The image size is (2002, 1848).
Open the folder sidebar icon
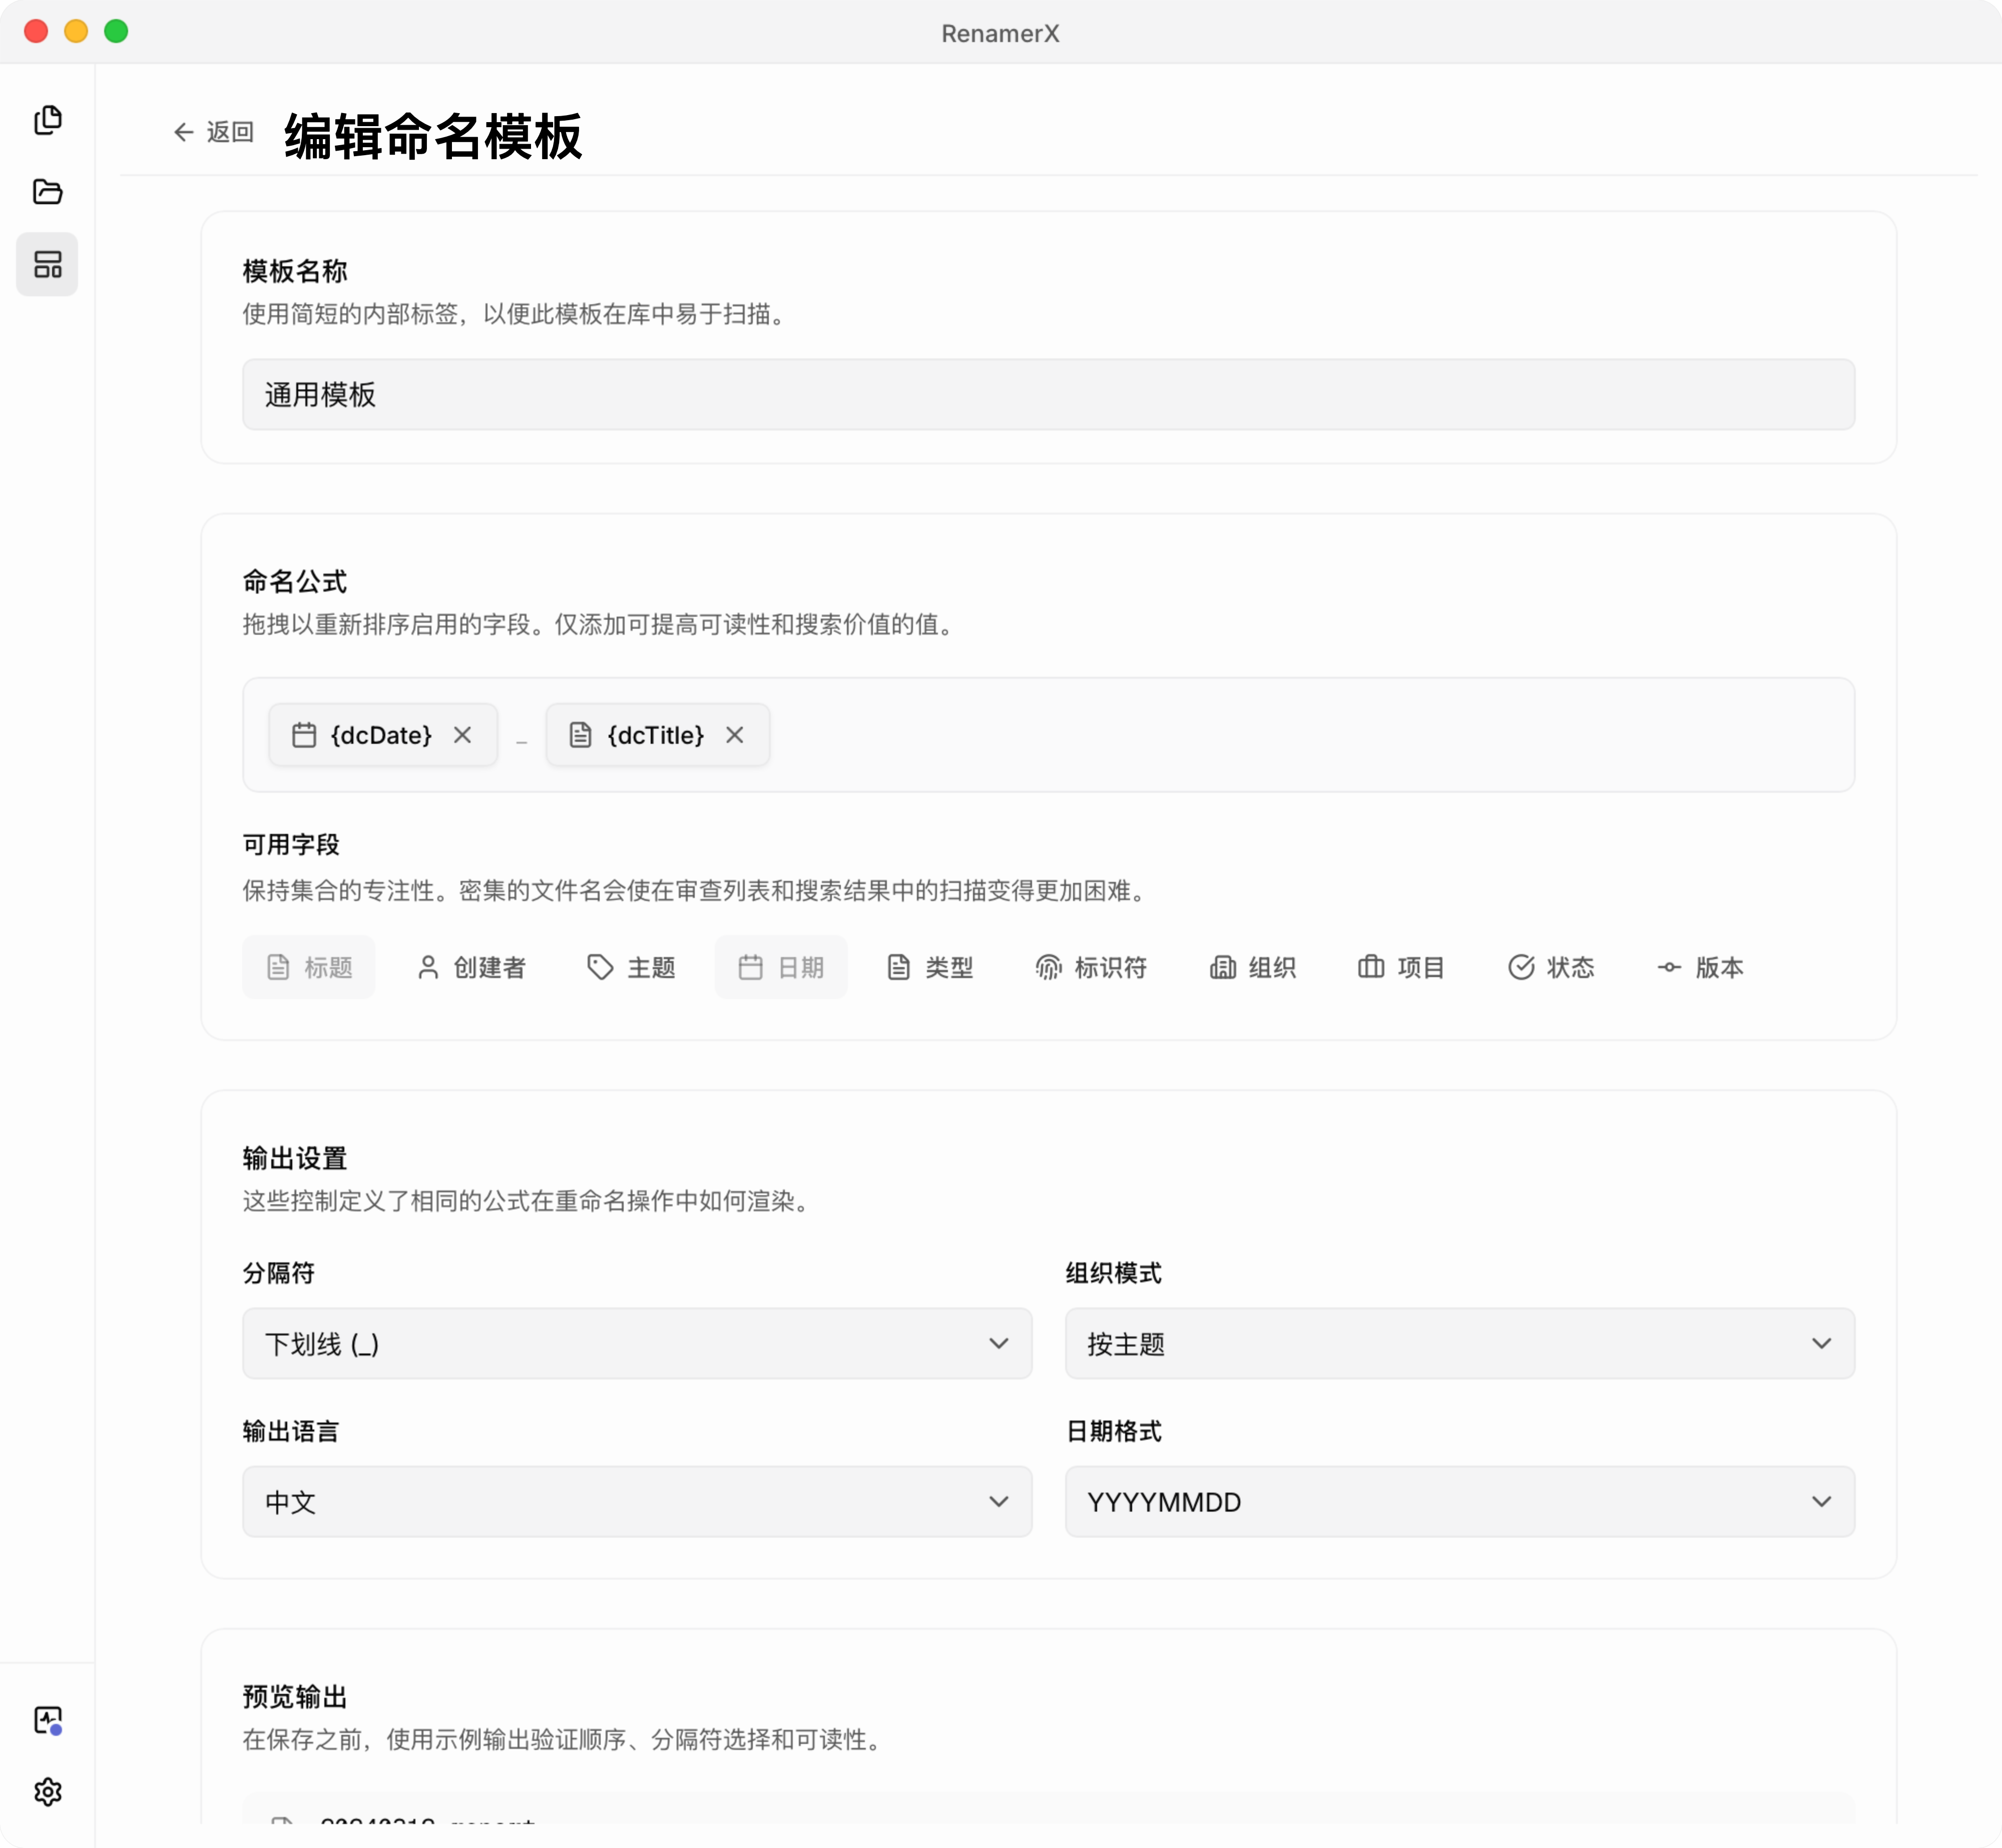point(47,192)
